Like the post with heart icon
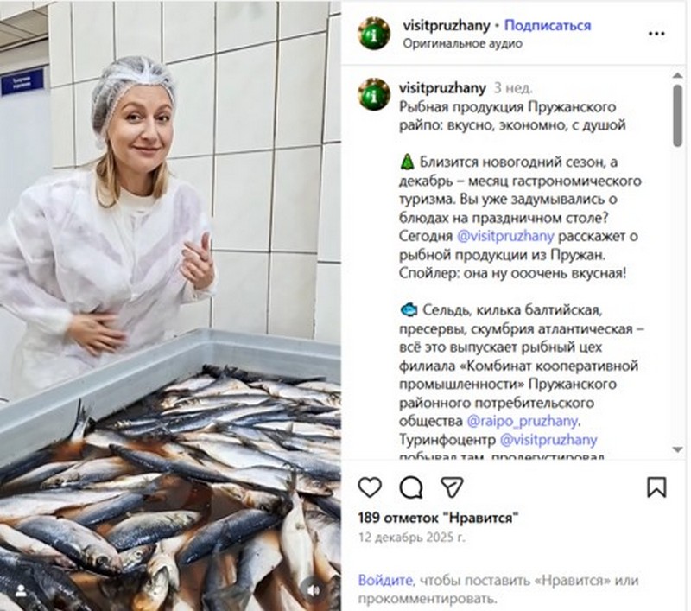 tap(370, 487)
